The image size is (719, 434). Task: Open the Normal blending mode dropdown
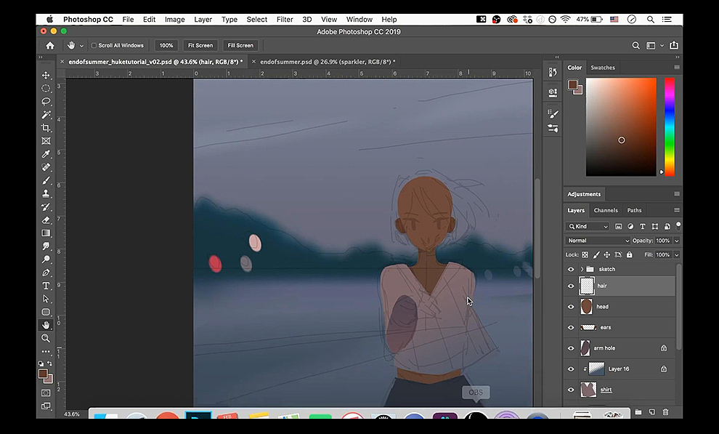pos(598,241)
